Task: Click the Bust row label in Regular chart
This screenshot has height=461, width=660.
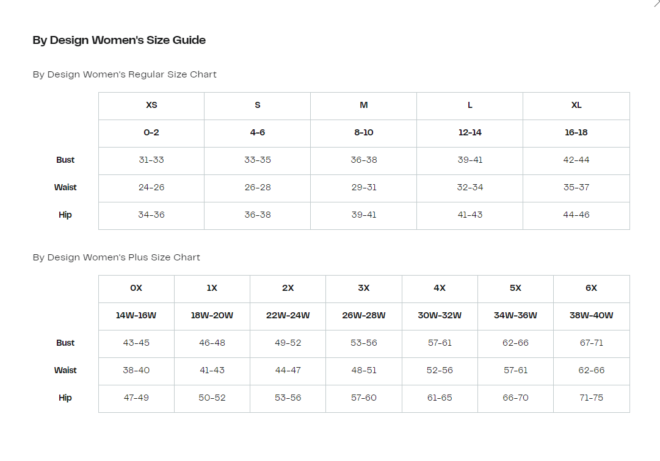Action: 65,160
